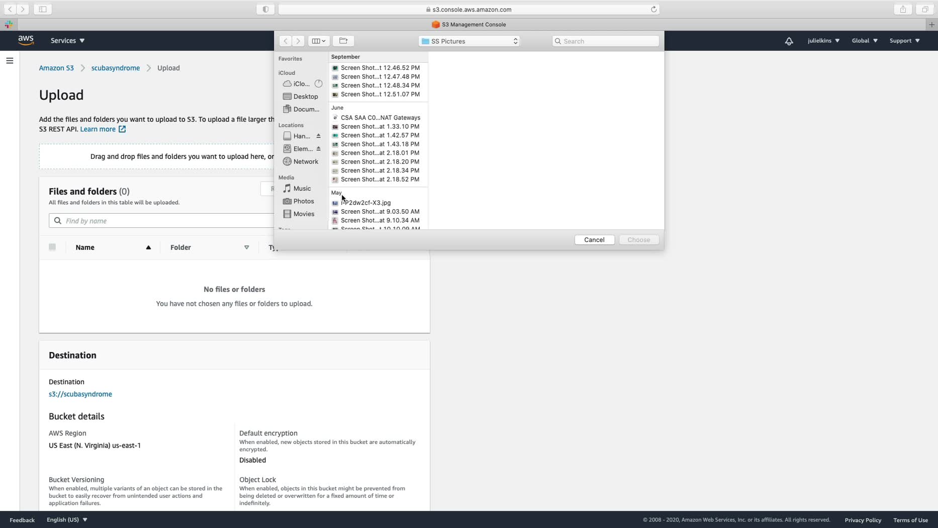The image size is (938, 528).
Task: Select all files checkbox in table header
Action: [52, 247]
